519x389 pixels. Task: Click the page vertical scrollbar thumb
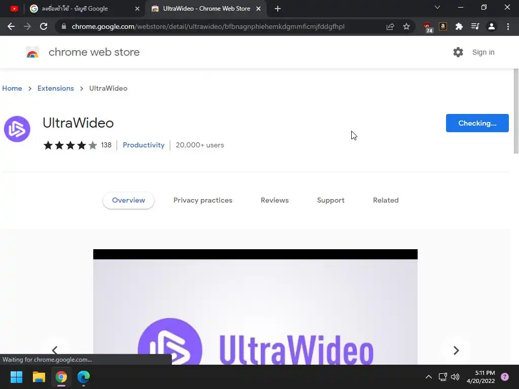(516, 111)
